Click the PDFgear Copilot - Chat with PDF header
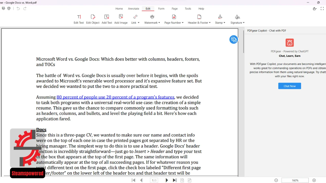Image resolution: width=326 pixels, height=183 pixels. tap(266, 30)
